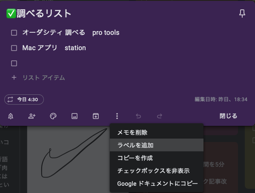Check the オーダシティ 調べる pro tools checkbox
The width and height of the screenshot is (255, 193).
point(14,33)
